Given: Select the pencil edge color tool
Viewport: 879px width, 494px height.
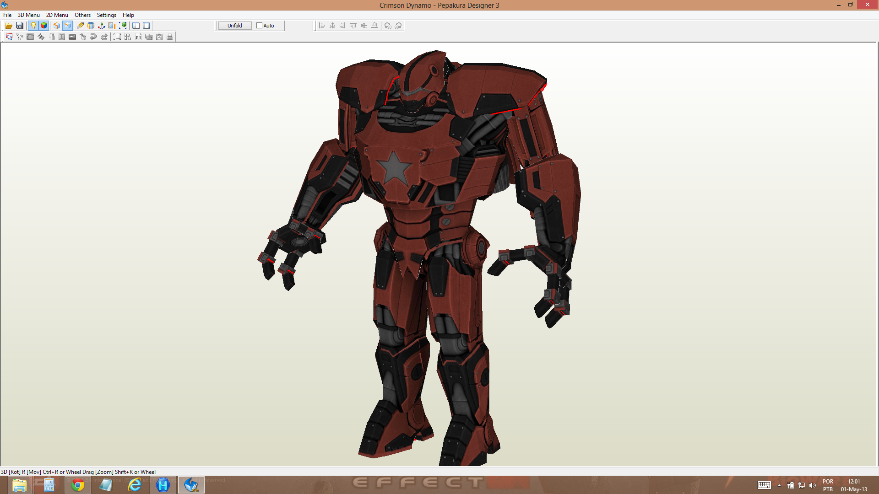Looking at the screenshot, I should coord(81,26).
